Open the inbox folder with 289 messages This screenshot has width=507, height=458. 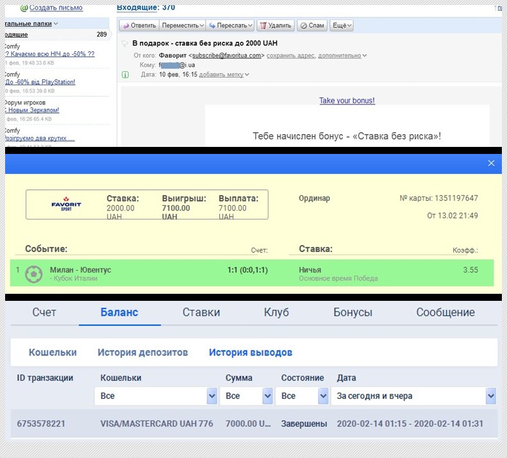coord(56,34)
